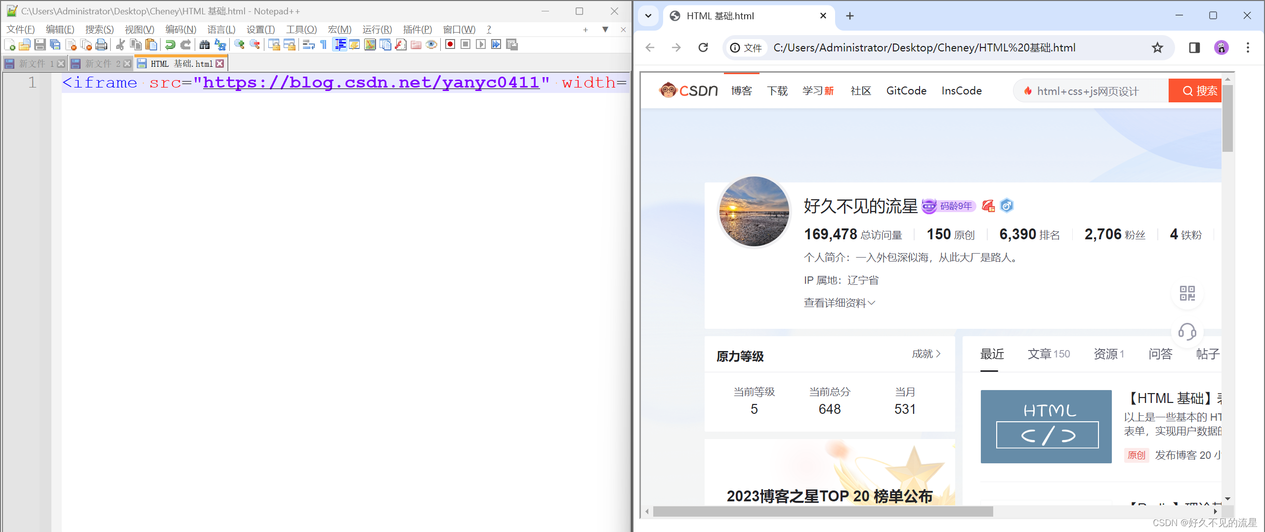The image size is (1265, 532).
Task: Open a new Chrome tab
Action: click(x=850, y=16)
